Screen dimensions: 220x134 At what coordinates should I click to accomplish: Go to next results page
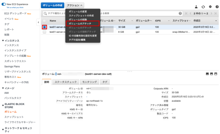coord(211,13)
